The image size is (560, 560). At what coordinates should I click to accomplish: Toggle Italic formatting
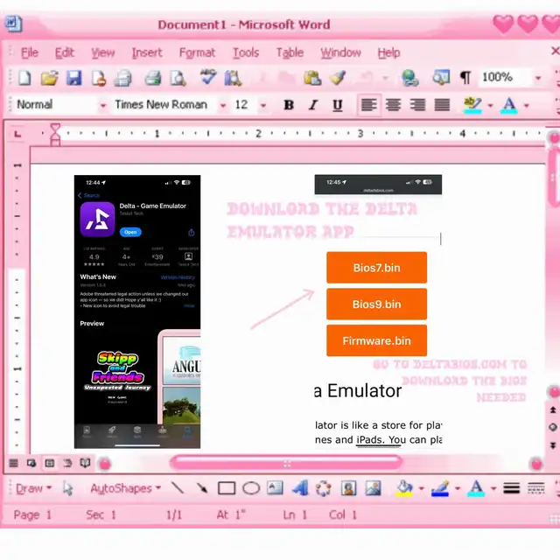tap(313, 105)
